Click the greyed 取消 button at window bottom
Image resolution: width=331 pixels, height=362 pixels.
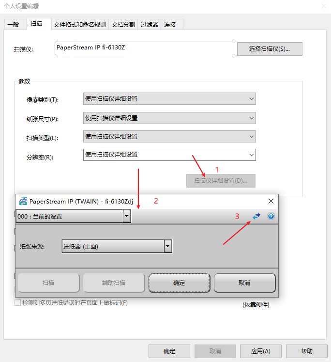coord(215,351)
